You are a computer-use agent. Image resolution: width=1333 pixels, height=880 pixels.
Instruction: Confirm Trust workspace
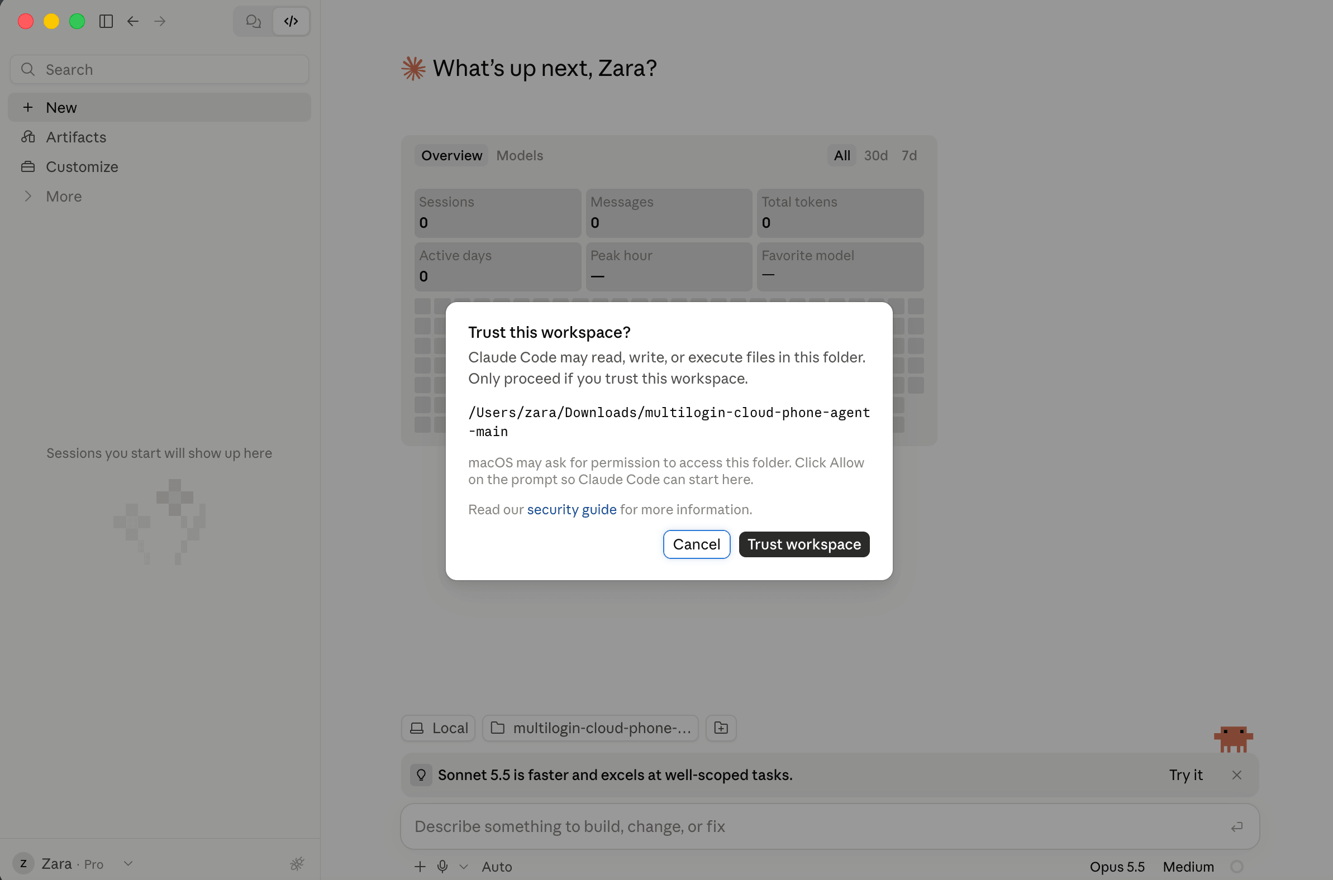coord(804,544)
